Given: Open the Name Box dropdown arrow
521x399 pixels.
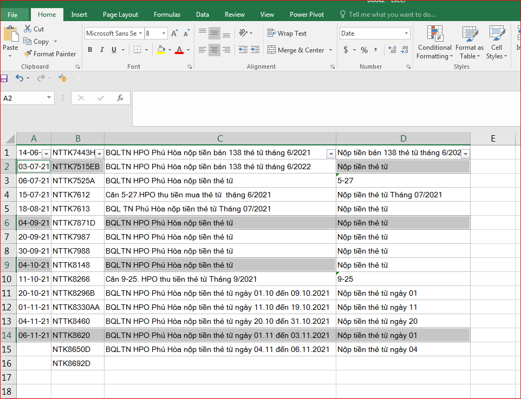Looking at the screenshot, I should click(x=49, y=97).
